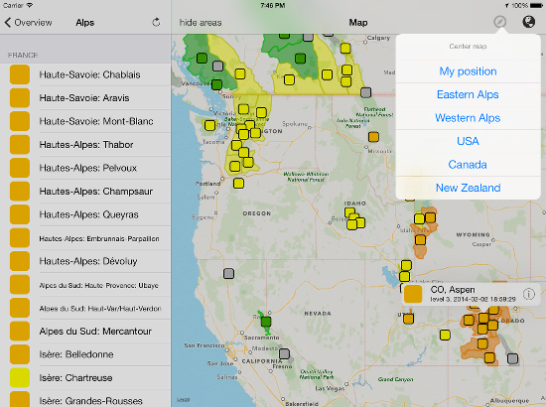Viewport: 546px width, 407px height.
Task: Open Isère: Chartreuse row
Action: tap(85, 378)
